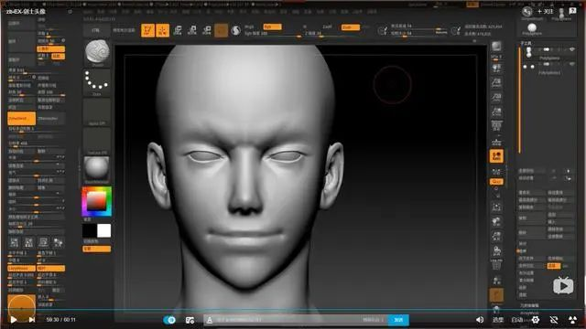Mute the video with the volume icon
Viewport: 586px width, 329px height.
click(x=480, y=320)
